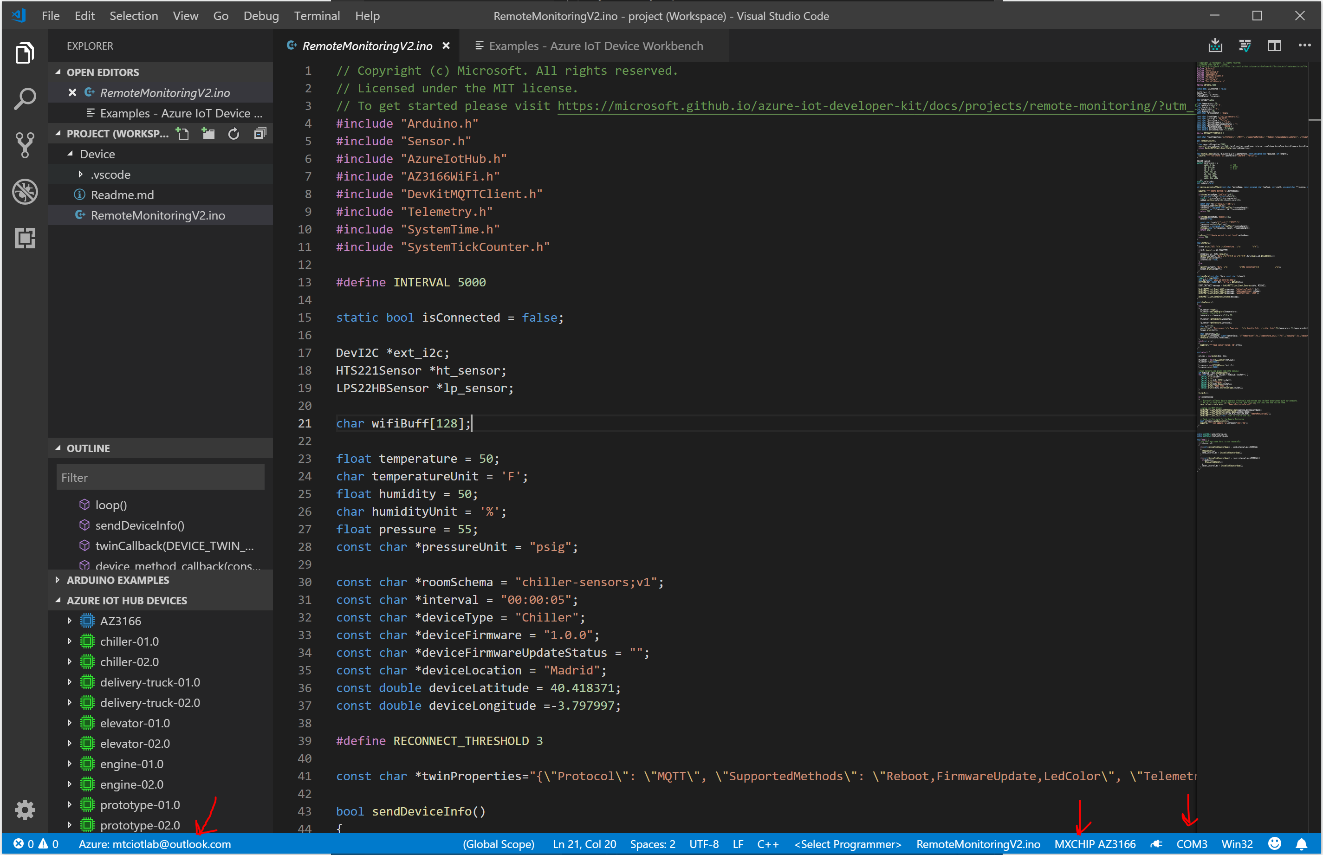Click the code minimap
This screenshot has width=1323, height=855.
click(1252, 266)
